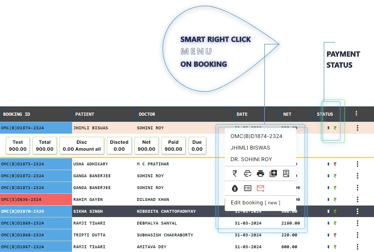Expand OMC(B)D1869-2324 row with down arrow
This screenshot has width=374, height=252.
tap(328, 223)
